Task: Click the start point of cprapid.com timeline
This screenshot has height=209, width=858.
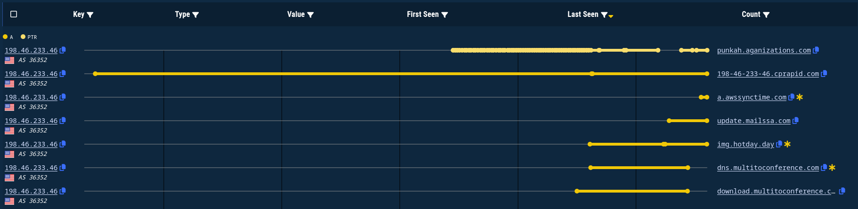Action: (x=95, y=74)
